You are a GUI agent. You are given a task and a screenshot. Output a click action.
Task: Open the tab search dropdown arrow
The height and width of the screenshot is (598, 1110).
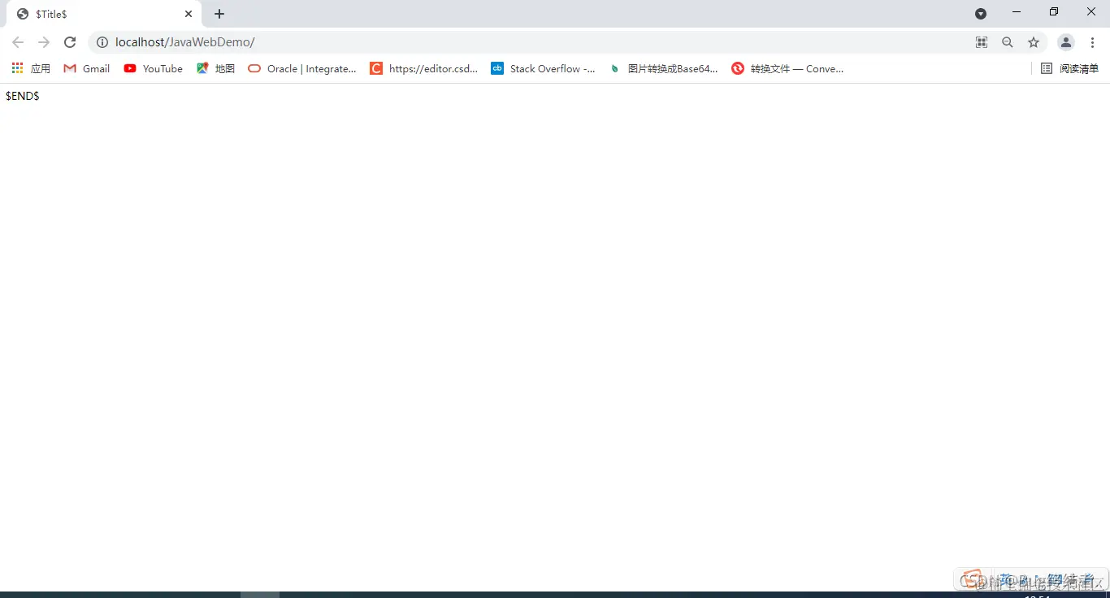coord(981,14)
